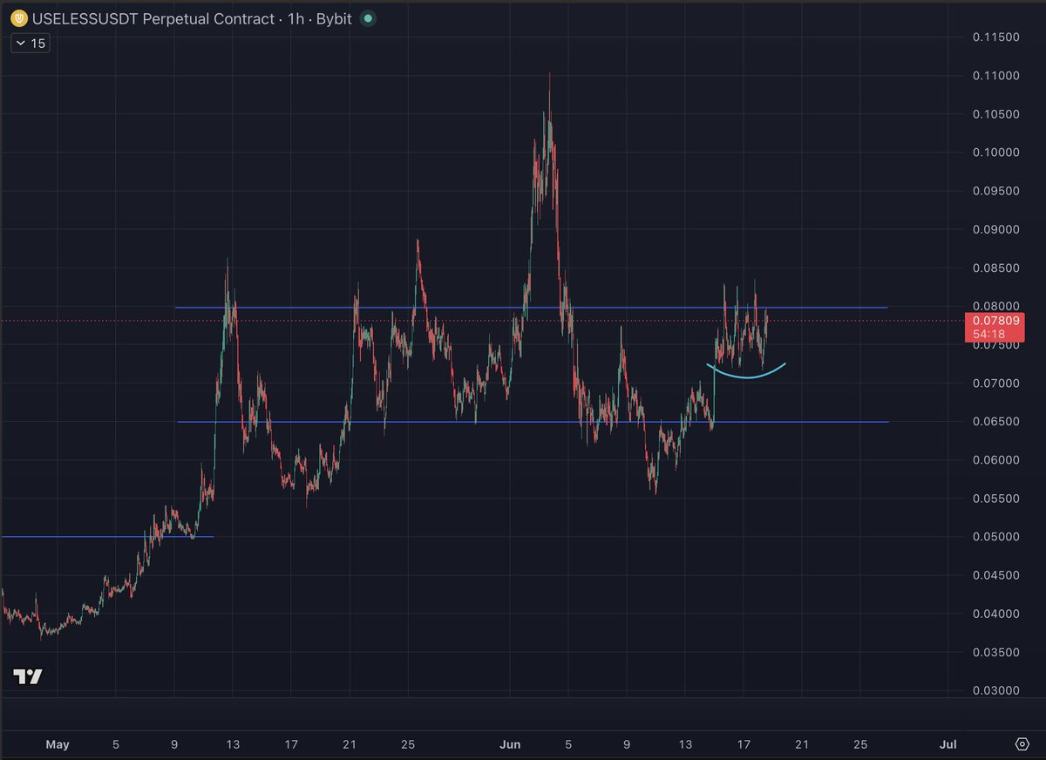The height and width of the screenshot is (760, 1046).
Task: Click the TradingView logo
Action: [28, 677]
